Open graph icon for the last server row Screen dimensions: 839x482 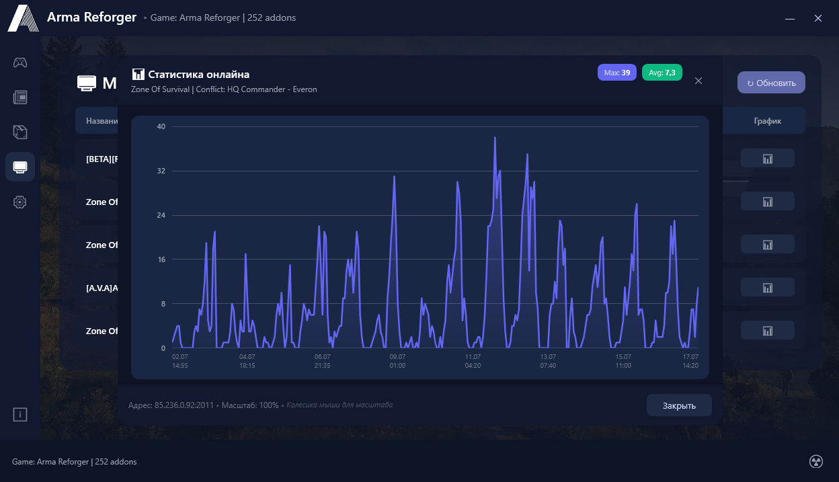(x=768, y=330)
